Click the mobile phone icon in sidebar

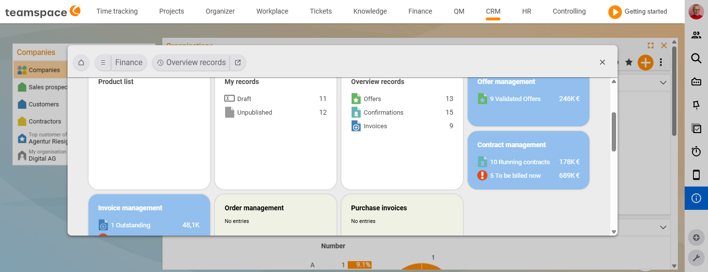696,175
